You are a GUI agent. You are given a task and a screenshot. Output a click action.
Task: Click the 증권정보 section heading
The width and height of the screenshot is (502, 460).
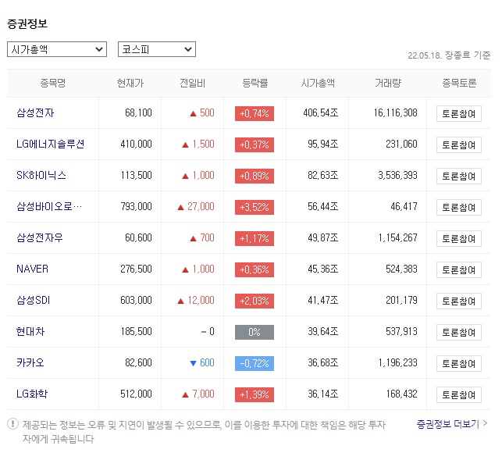[x=27, y=23]
